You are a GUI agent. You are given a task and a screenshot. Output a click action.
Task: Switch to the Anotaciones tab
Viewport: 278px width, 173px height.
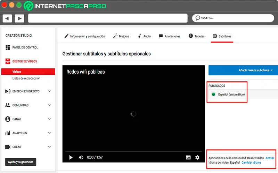(x=170, y=36)
